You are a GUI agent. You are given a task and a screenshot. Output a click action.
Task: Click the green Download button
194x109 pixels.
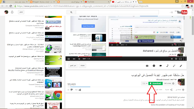[x=155, y=84]
